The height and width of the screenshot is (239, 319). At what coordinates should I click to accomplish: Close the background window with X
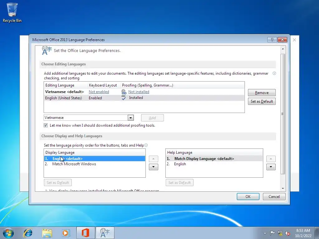coord(294,40)
